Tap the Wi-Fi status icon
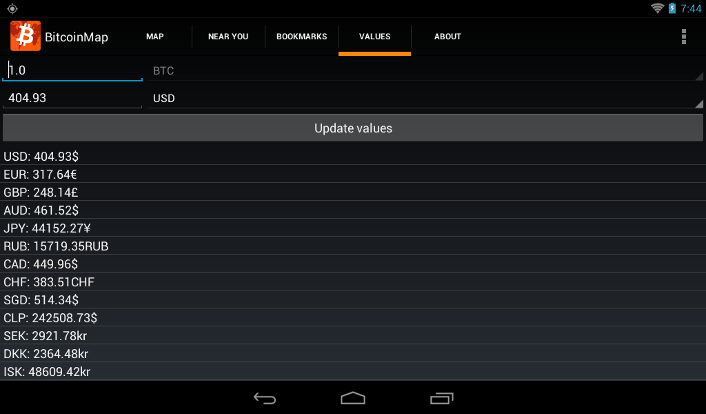Viewport: 706px width, 414px height. (657, 8)
